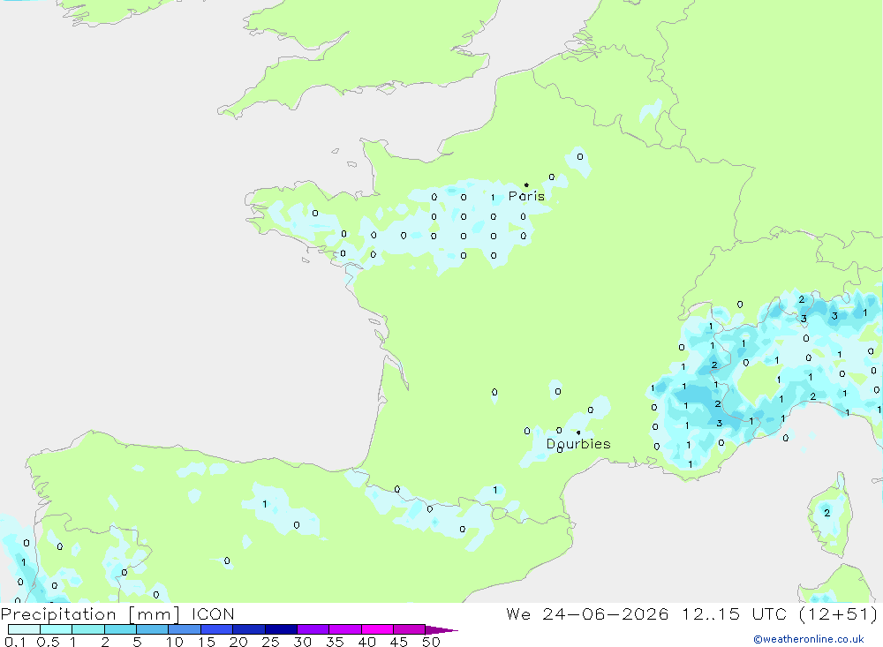Viewport: 883px width, 647px height.
Task: Click the '30' legend label
Action: click(x=302, y=642)
